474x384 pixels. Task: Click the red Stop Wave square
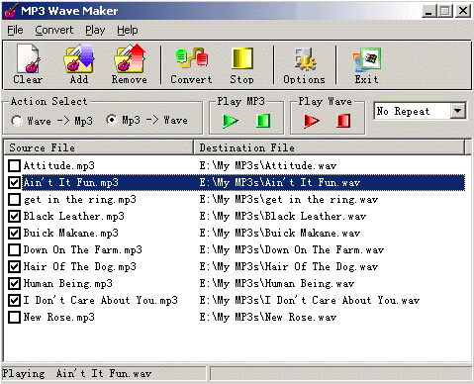pyautogui.click(x=343, y=121)
